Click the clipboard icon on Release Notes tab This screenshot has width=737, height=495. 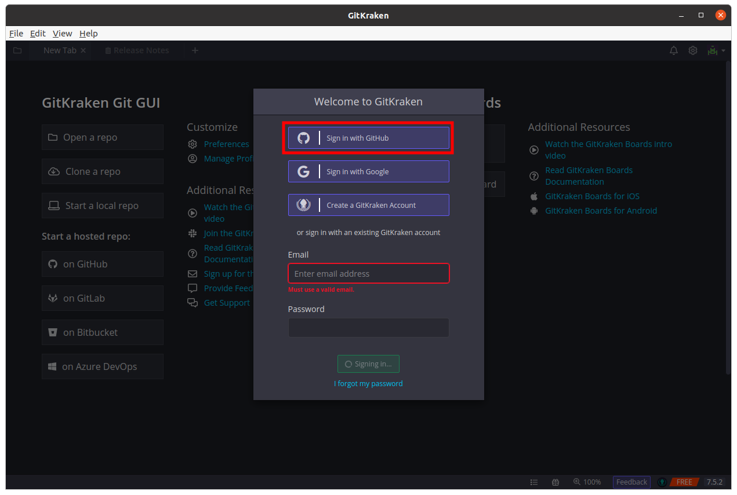point(108,50)
